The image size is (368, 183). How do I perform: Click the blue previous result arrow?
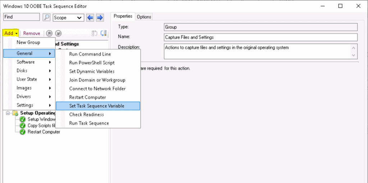(x=91, y=17)
